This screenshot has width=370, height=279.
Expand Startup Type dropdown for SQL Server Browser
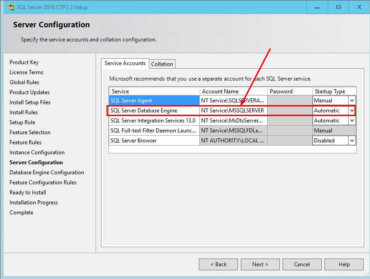tap(352, 141)
